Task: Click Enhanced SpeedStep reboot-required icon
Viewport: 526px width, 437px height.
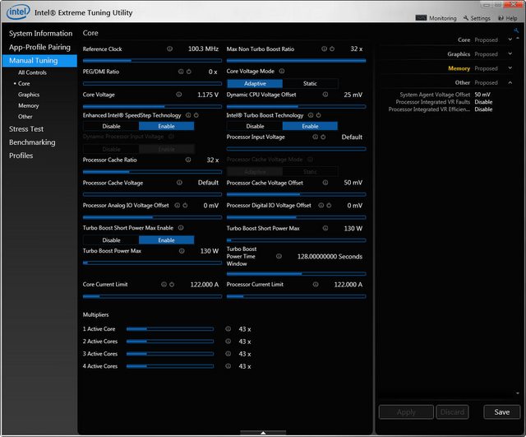Action: point(196,115)
